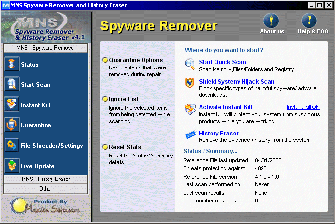Open the Ignore List heading
The width and height of the screenshot is (335, 224).
[x=123, y=99]
